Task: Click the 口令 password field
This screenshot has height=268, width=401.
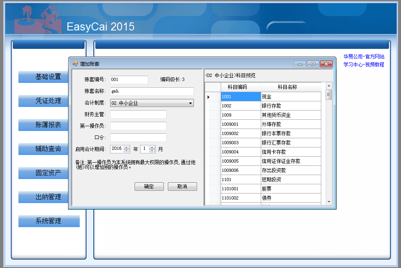Action: coord(138,138)
